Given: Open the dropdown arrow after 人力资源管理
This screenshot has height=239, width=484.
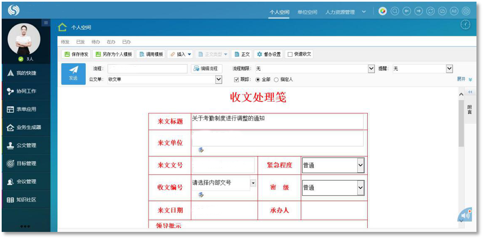Looking at the screenshot, I should pos(364,12).
